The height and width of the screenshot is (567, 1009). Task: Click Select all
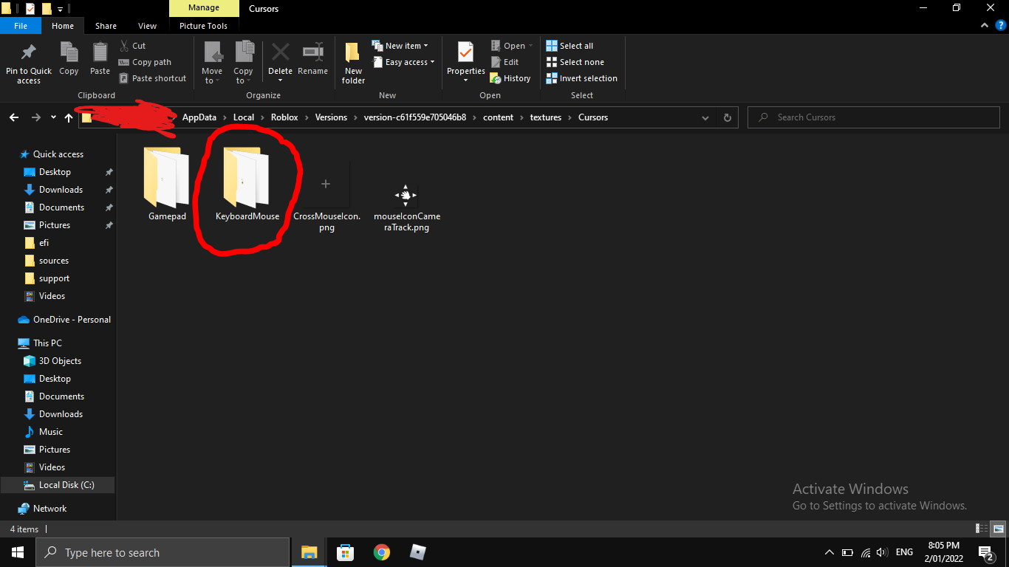[x=570, y=46]
